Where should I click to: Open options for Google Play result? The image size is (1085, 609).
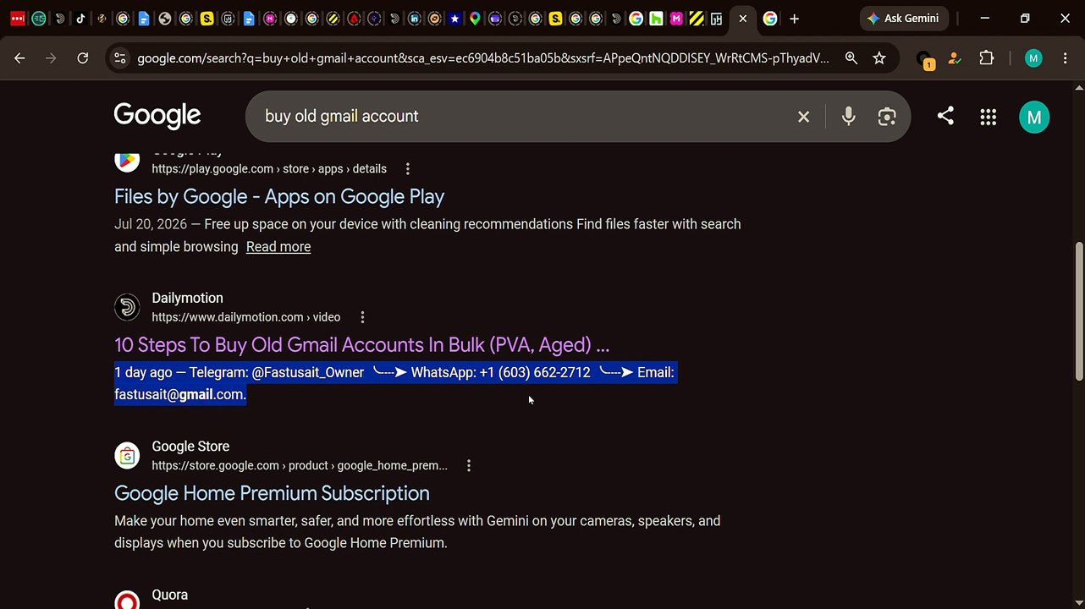(x=407, y=169)
